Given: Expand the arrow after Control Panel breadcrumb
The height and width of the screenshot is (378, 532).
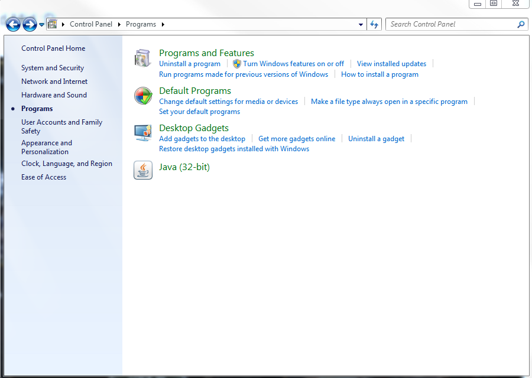Looking at the screenshot, I should click(119, 24).
